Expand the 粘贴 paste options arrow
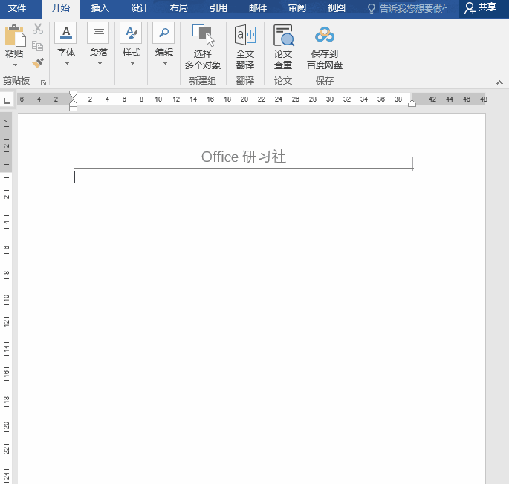 15,65
